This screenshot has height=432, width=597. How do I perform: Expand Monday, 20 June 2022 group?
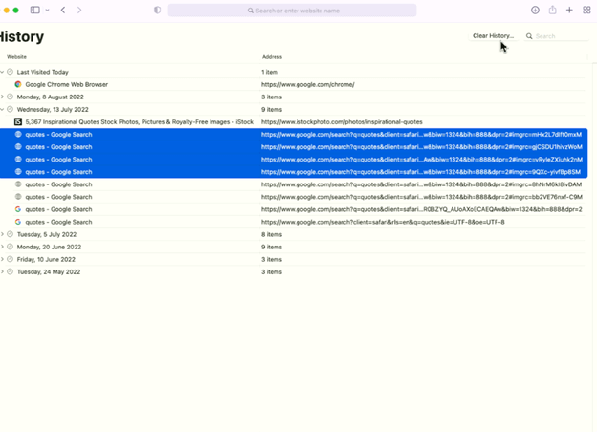pos(2,247)
